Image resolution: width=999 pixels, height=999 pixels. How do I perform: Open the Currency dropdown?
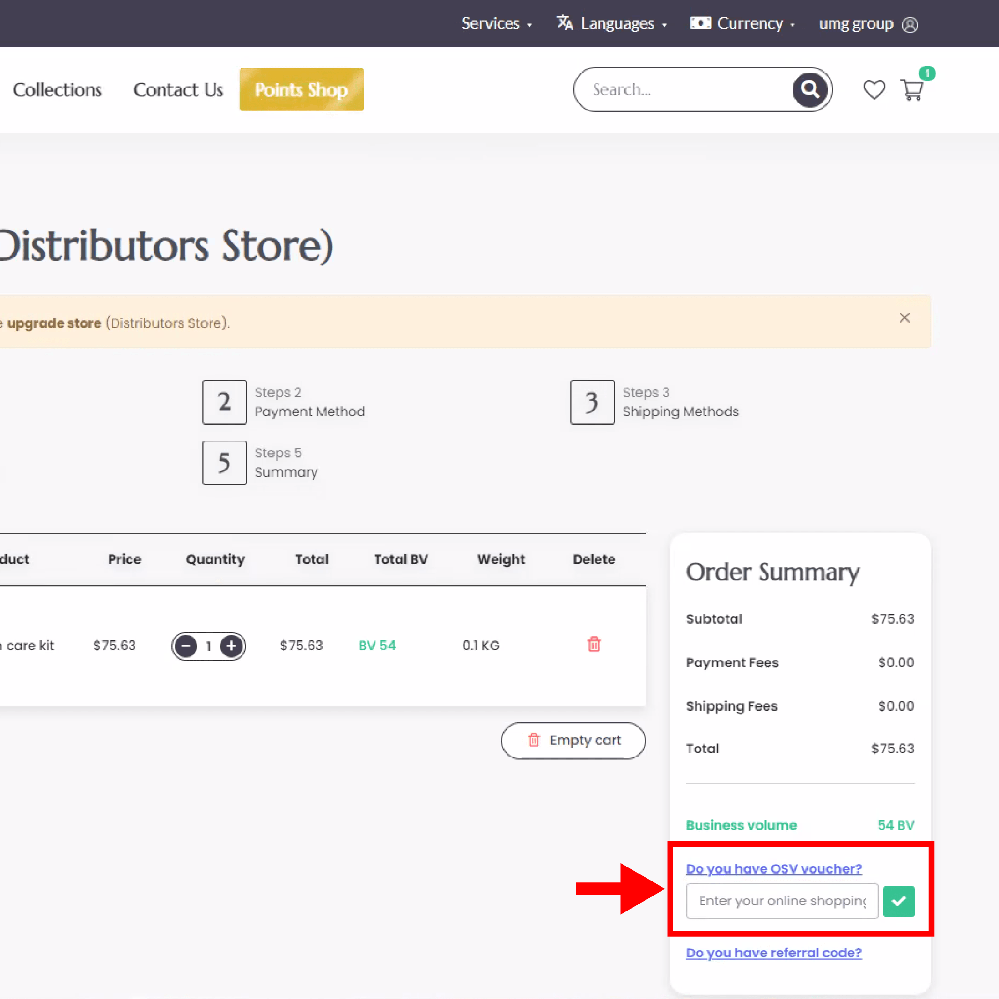point(742,24)
